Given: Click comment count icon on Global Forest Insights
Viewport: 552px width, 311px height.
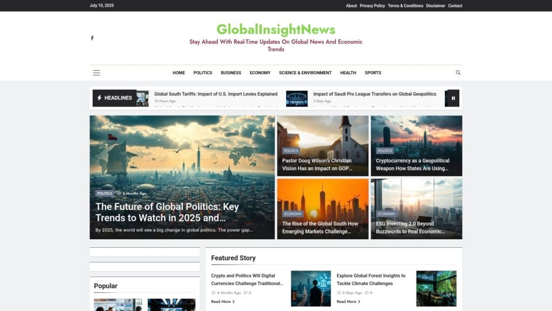Looking at the screenshot, I should 367,293.
